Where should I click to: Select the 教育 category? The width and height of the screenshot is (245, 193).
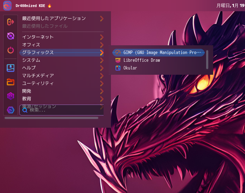point(61,99)
